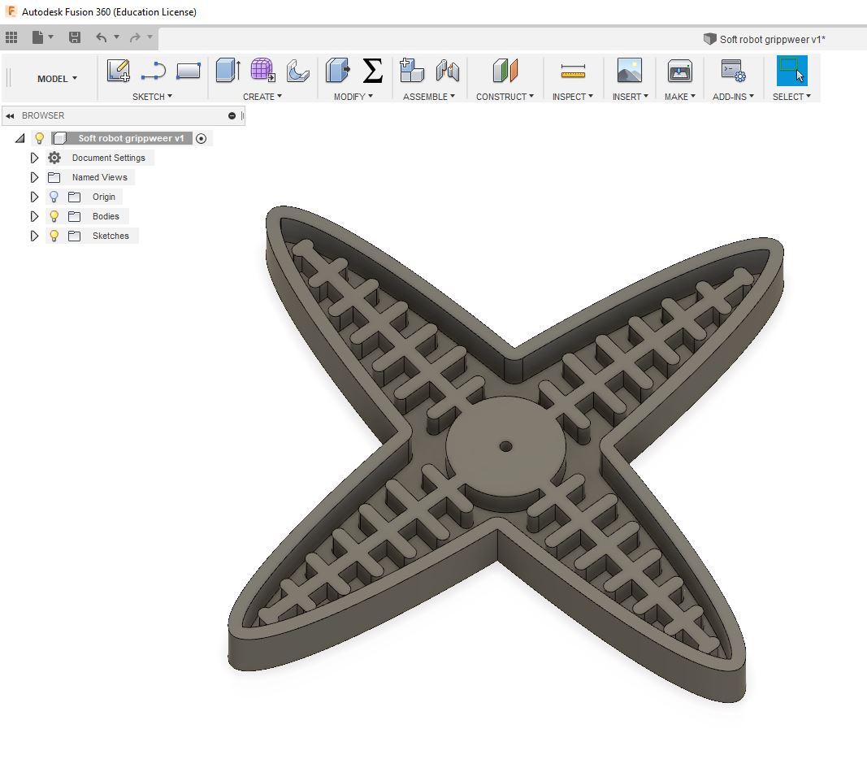The image size is (867, 759).
Task: Click the Named Views folder icon
Action: [x=54, y=177]
